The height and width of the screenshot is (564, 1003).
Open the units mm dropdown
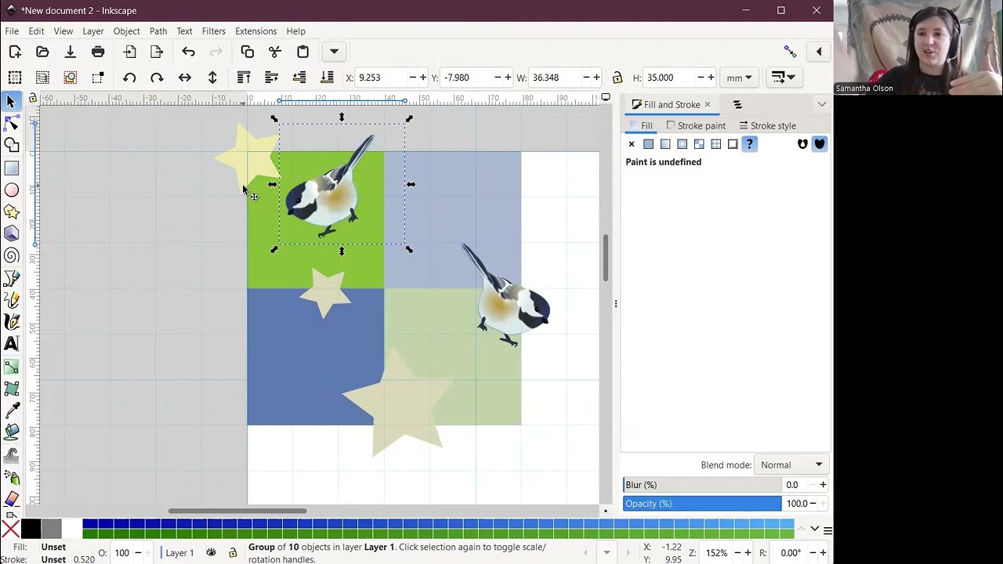tap(739, 78)
